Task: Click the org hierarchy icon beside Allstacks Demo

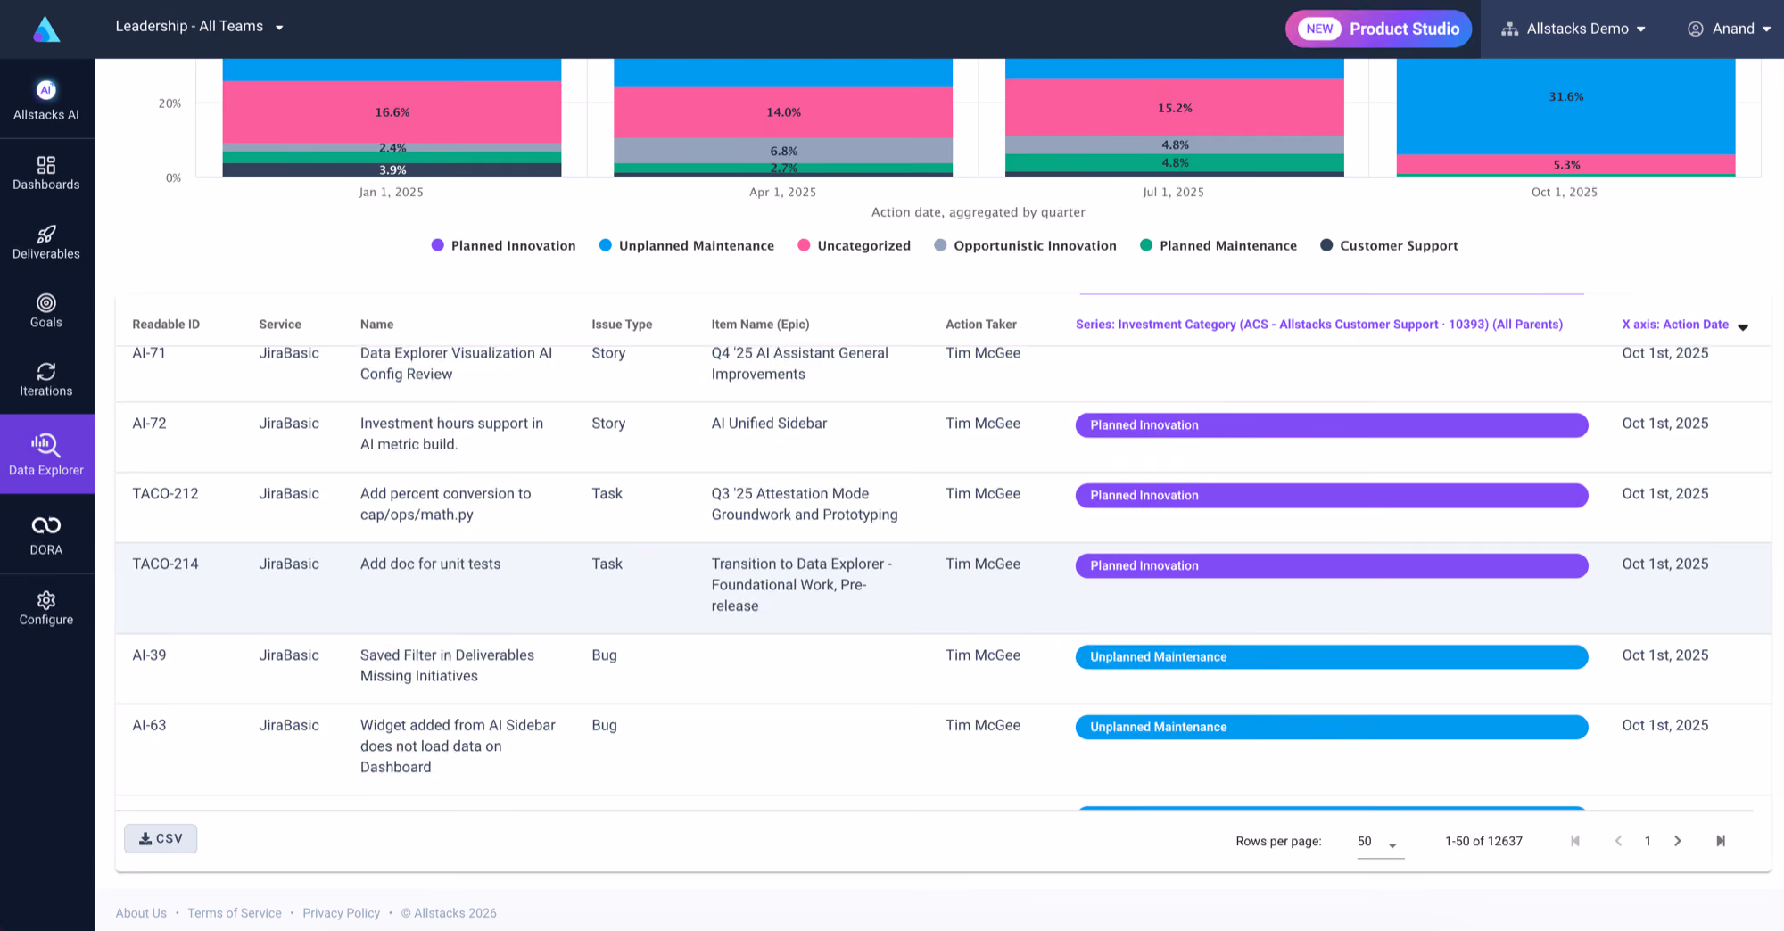Action: [x=1509, y=29]
